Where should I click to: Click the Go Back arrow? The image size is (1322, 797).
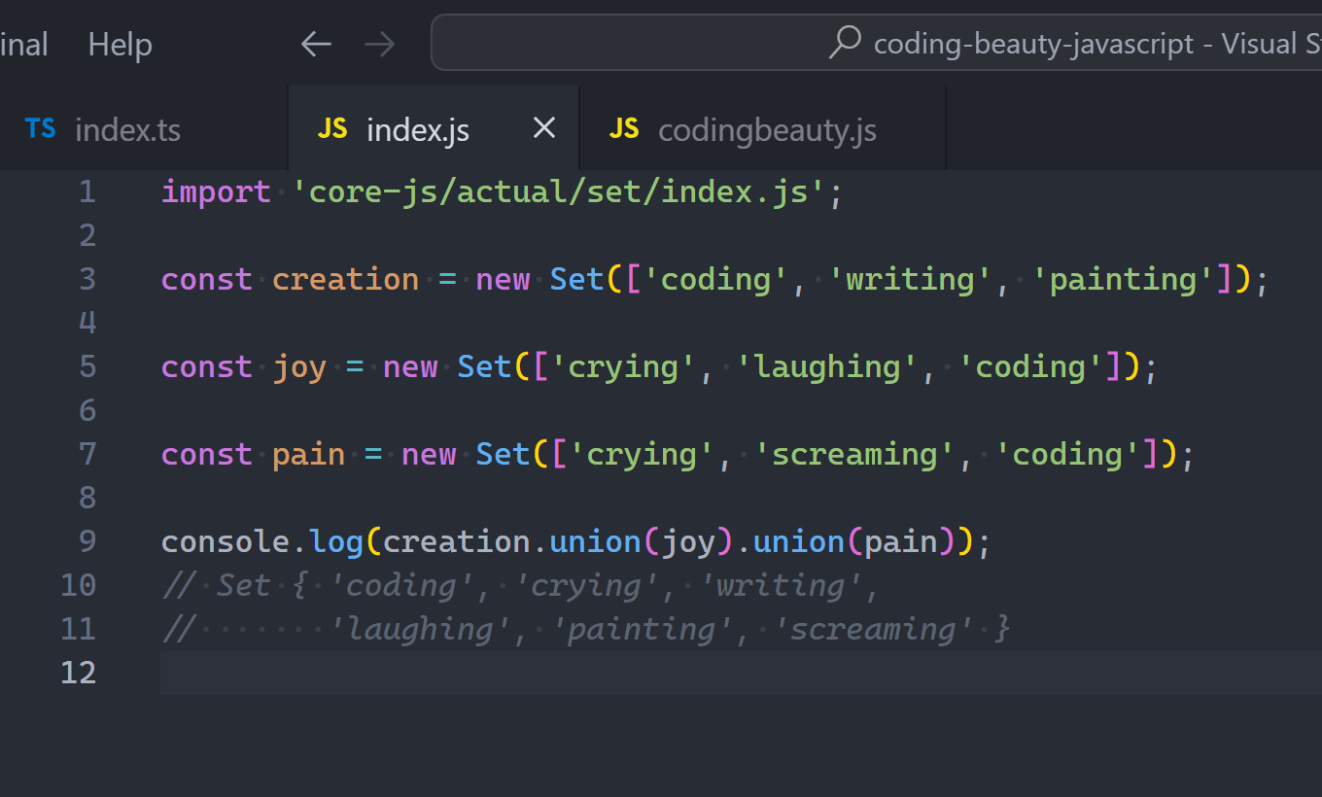tap(317, 44)
